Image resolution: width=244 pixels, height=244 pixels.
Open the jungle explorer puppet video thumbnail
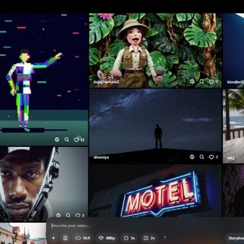[155, 50]
